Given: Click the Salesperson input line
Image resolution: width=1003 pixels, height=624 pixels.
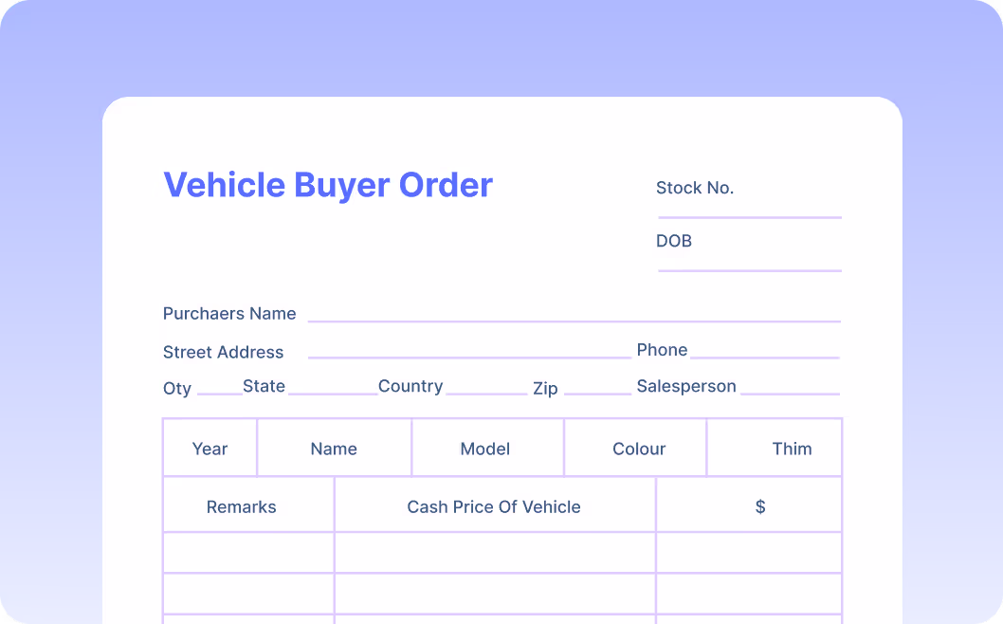Looking at the screenshot, I should point(789,388).
